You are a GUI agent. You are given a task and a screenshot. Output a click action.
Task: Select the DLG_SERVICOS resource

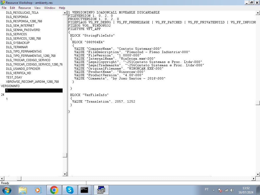pyautogui.click(x=17, y=34)
